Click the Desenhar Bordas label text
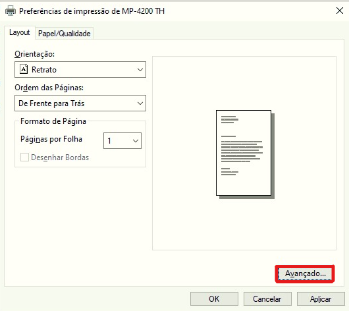This screenshot has height=311, width=349. click(60, 157)
